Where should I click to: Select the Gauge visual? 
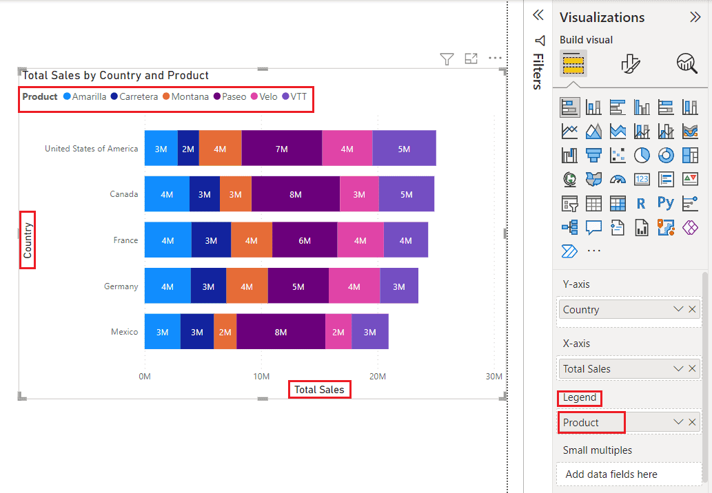click(x=618, y=180)
